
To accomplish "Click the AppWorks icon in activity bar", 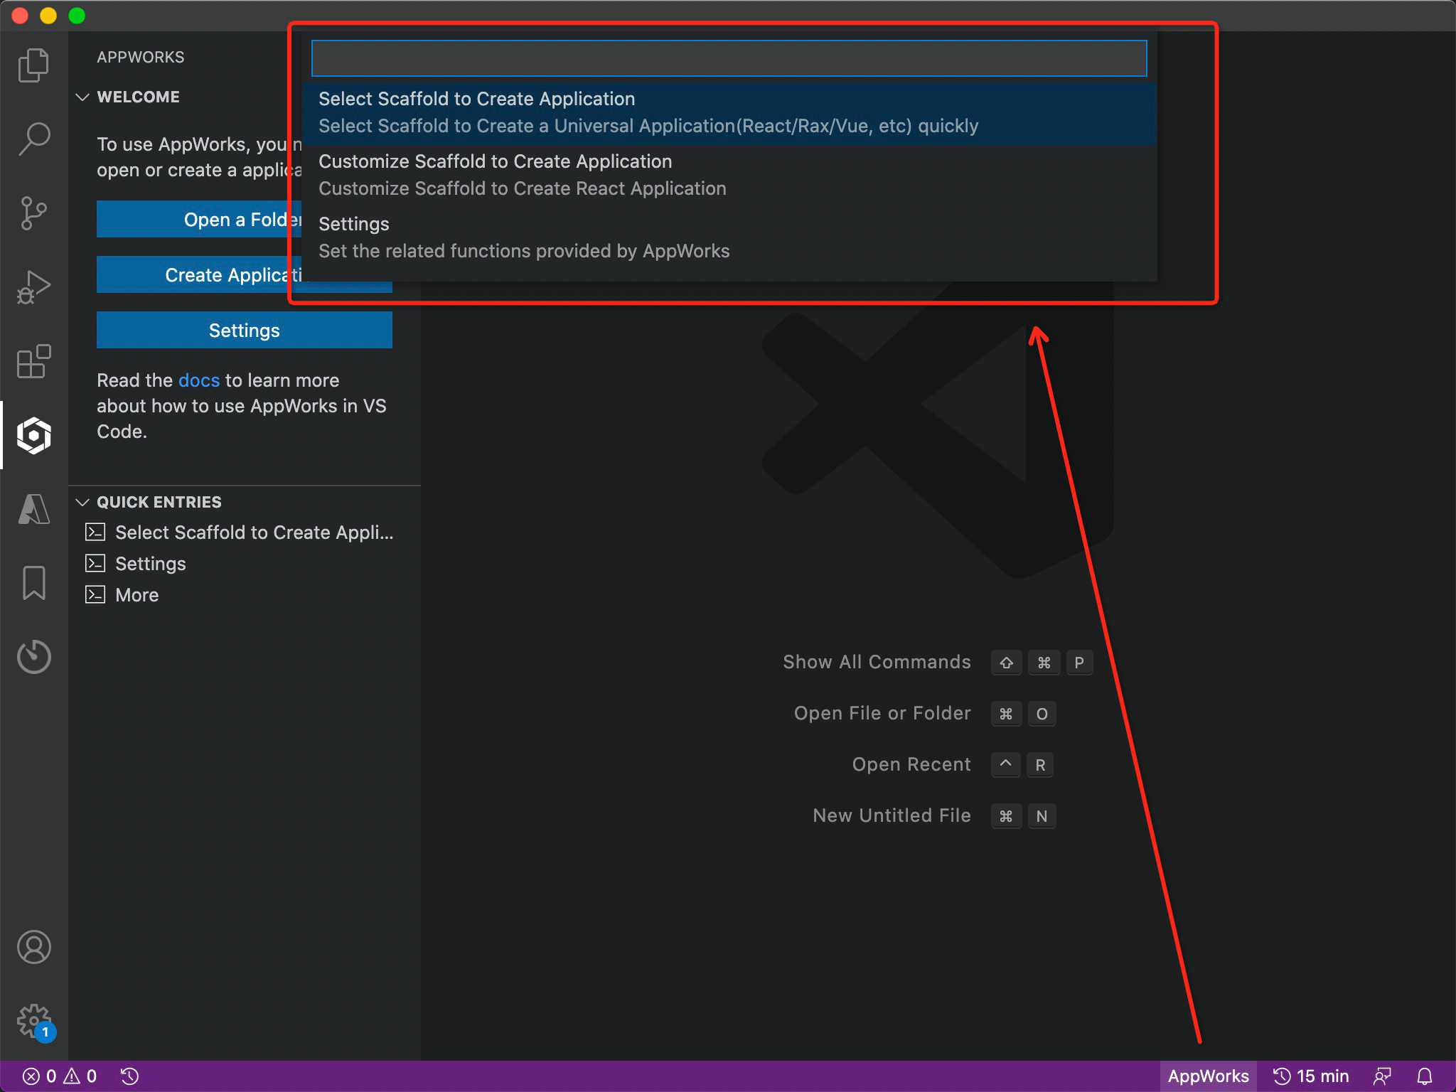I will pos(33,435).
